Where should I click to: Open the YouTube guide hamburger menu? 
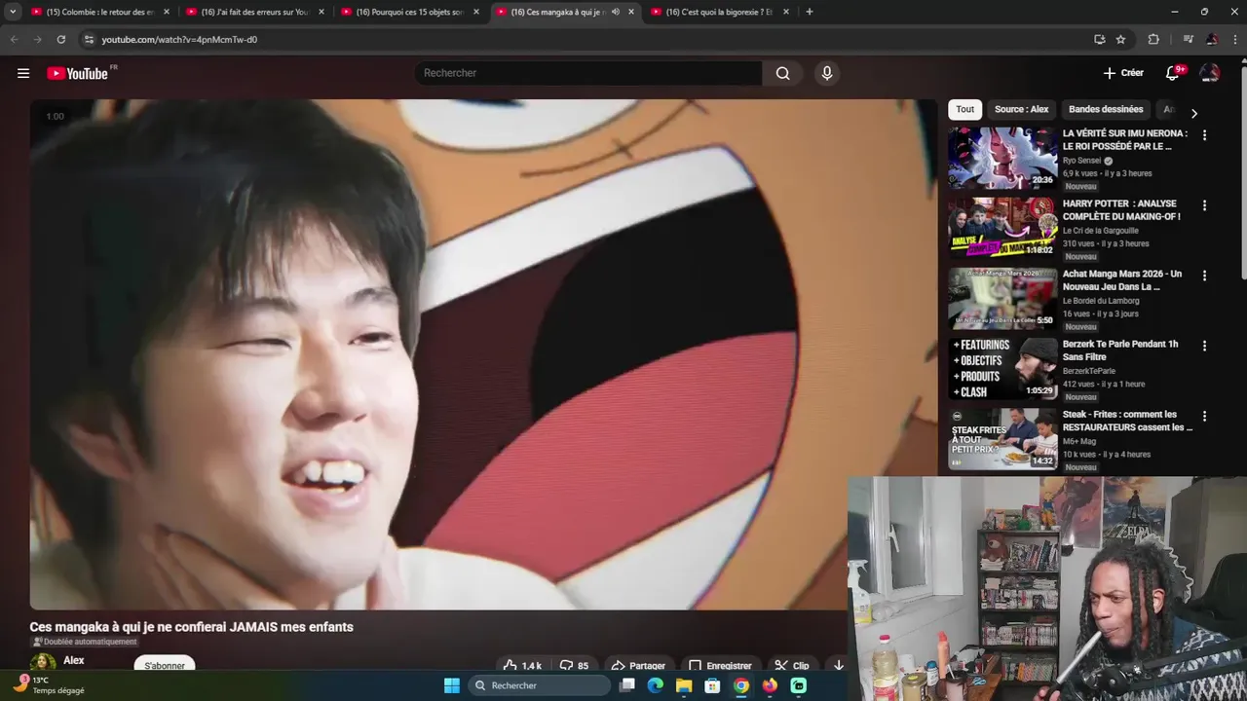click(x=23, y=73)
